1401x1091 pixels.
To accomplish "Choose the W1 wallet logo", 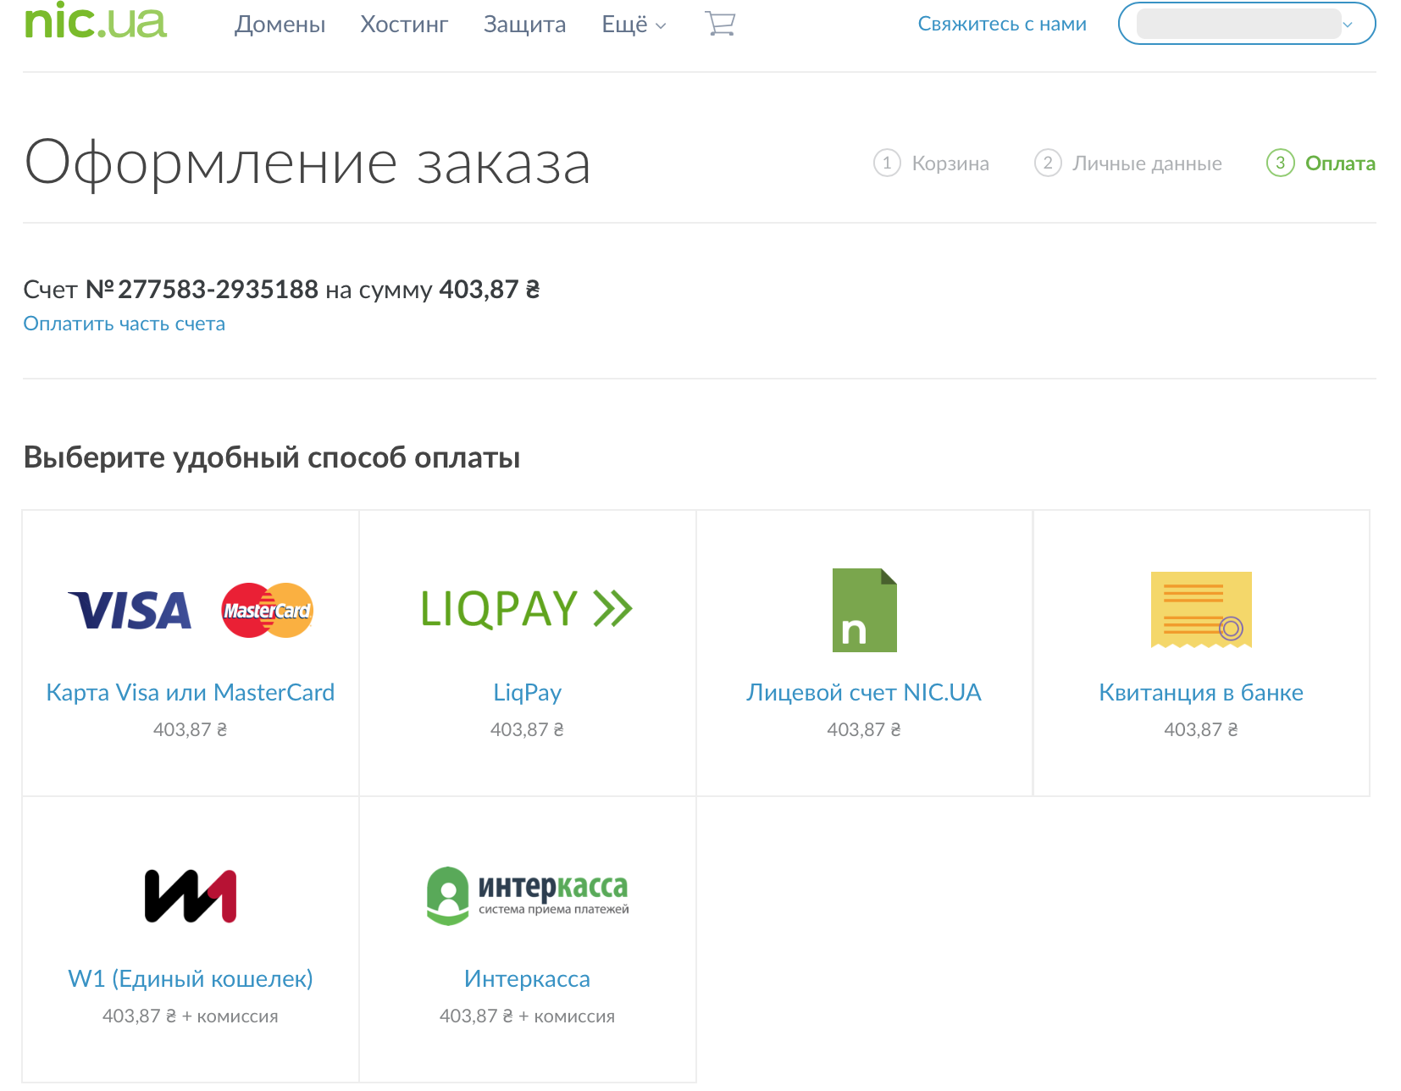I will [x=191, y=896].
